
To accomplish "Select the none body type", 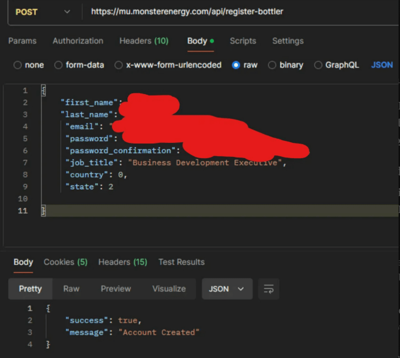I will tap(29, 65).
